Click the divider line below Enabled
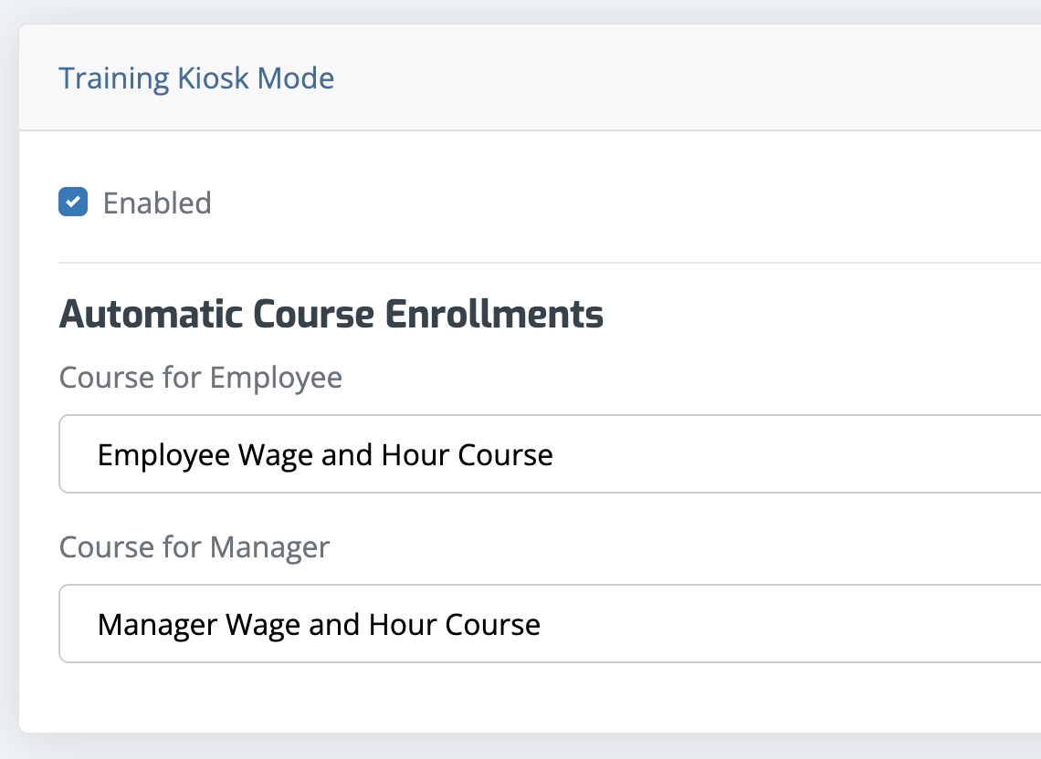1041x759 pixels. [x=548, y=263]
